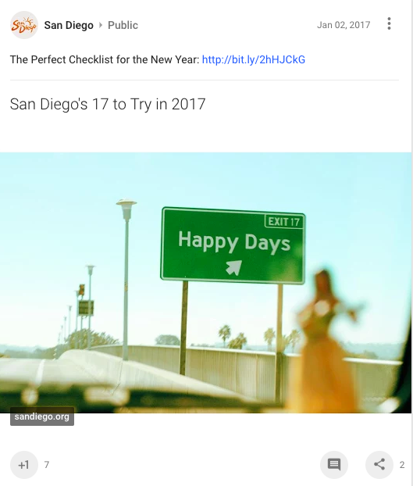Open the Jan 02, 2017 post timestamp
This screenshot has height=486, width=413.
344,25
